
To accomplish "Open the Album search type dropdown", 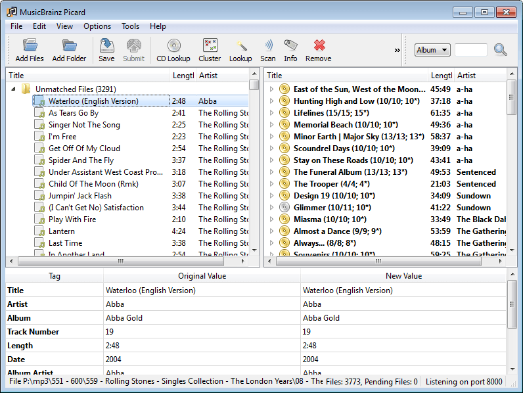I will [x=432, y=50].
